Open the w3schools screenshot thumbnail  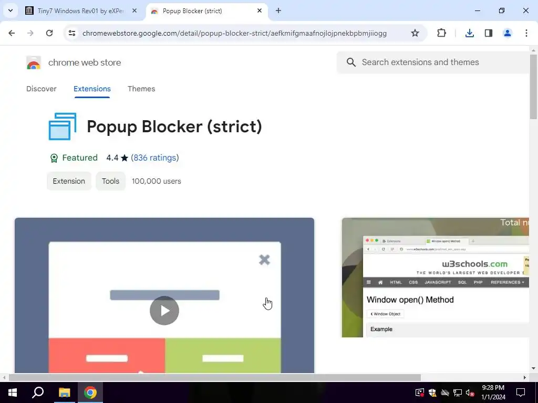coord(435,278)
